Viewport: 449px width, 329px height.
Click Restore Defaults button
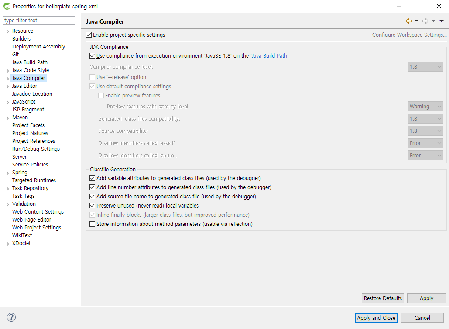coord(383,298)
